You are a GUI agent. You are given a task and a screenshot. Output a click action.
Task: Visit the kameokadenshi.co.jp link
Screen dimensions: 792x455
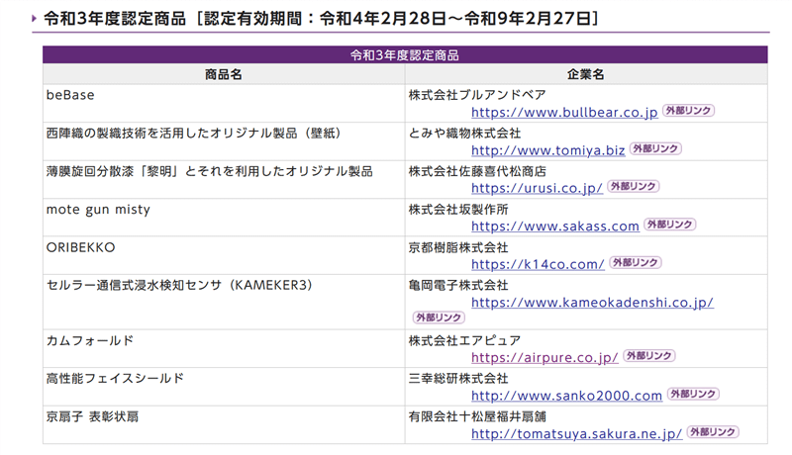[x=592, y=302]
